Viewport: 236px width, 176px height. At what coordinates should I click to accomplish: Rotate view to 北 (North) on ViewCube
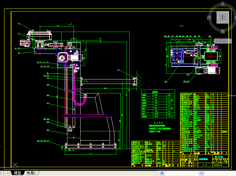pos(223,4)
